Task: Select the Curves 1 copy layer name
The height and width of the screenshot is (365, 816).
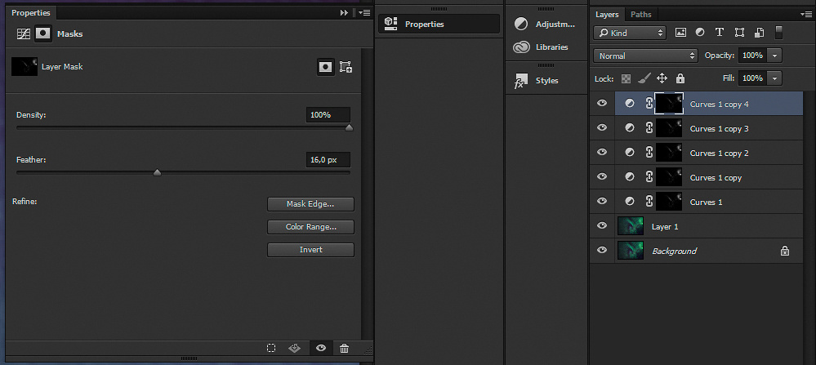Action: coord(716,178)
